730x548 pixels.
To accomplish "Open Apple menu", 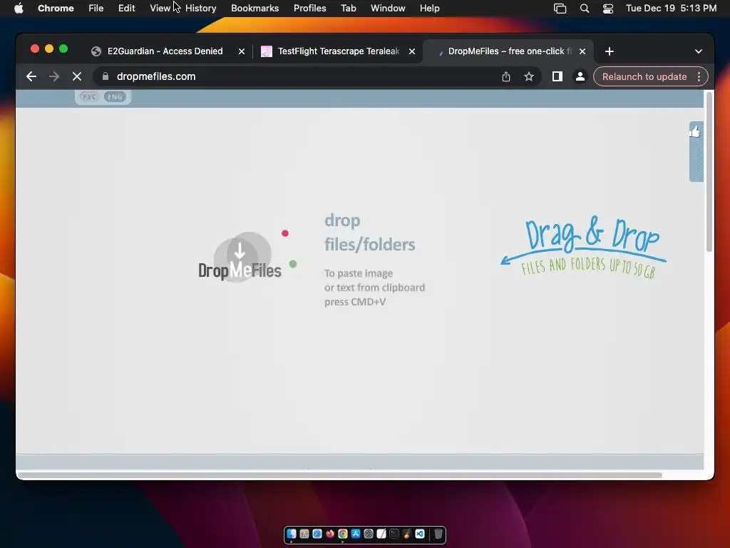I will pos(19,8).
